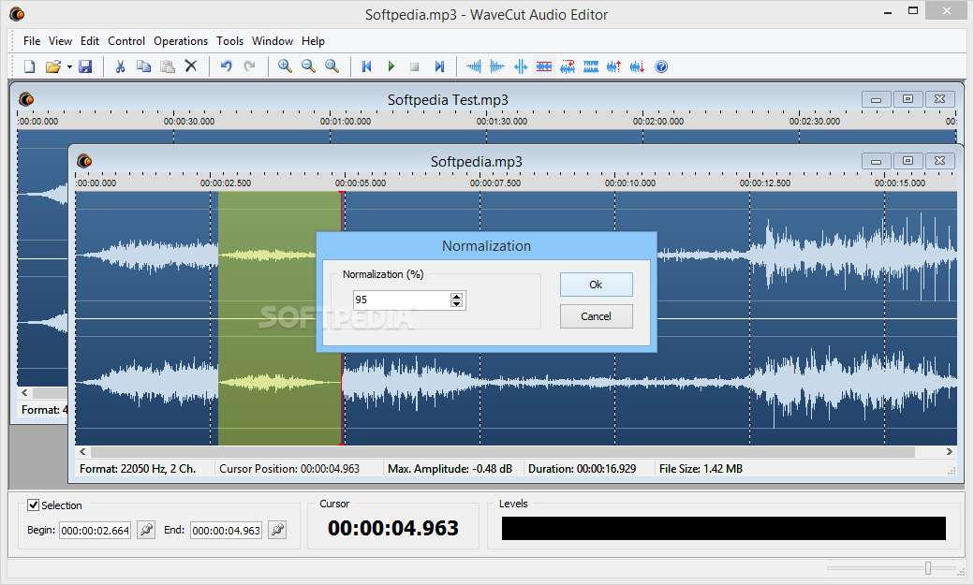This screenshot has width=974, height=585.
Task: Open the Operations menu
Action: point(181,41)
